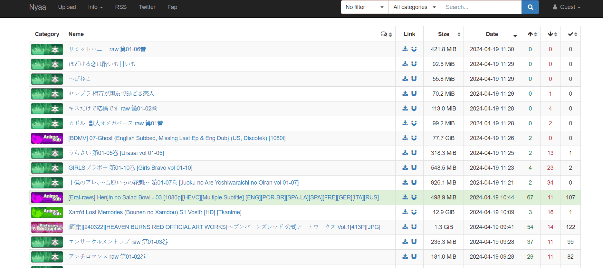
Task: Click magnet link for Girls Bravo vol 01-10
Action: point(414,167)
